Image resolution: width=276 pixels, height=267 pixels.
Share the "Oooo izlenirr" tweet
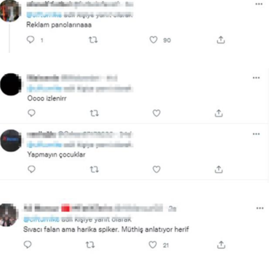tap(219, 113)
